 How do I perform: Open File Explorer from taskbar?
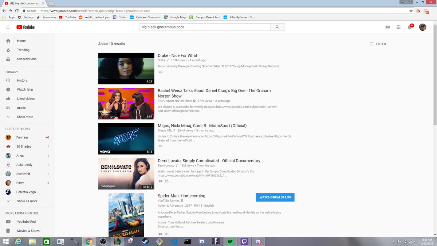[32, 241]
